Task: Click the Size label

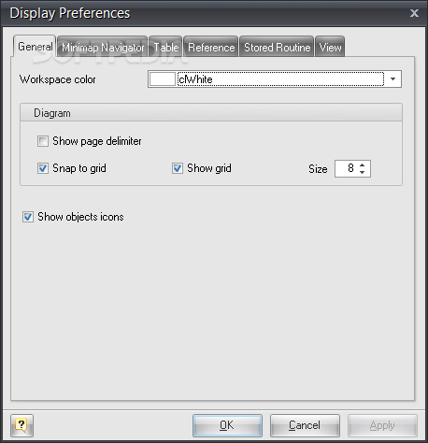Action: (318, 169)
